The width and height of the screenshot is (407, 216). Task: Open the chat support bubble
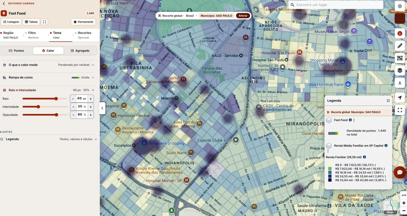click(400, 172)
